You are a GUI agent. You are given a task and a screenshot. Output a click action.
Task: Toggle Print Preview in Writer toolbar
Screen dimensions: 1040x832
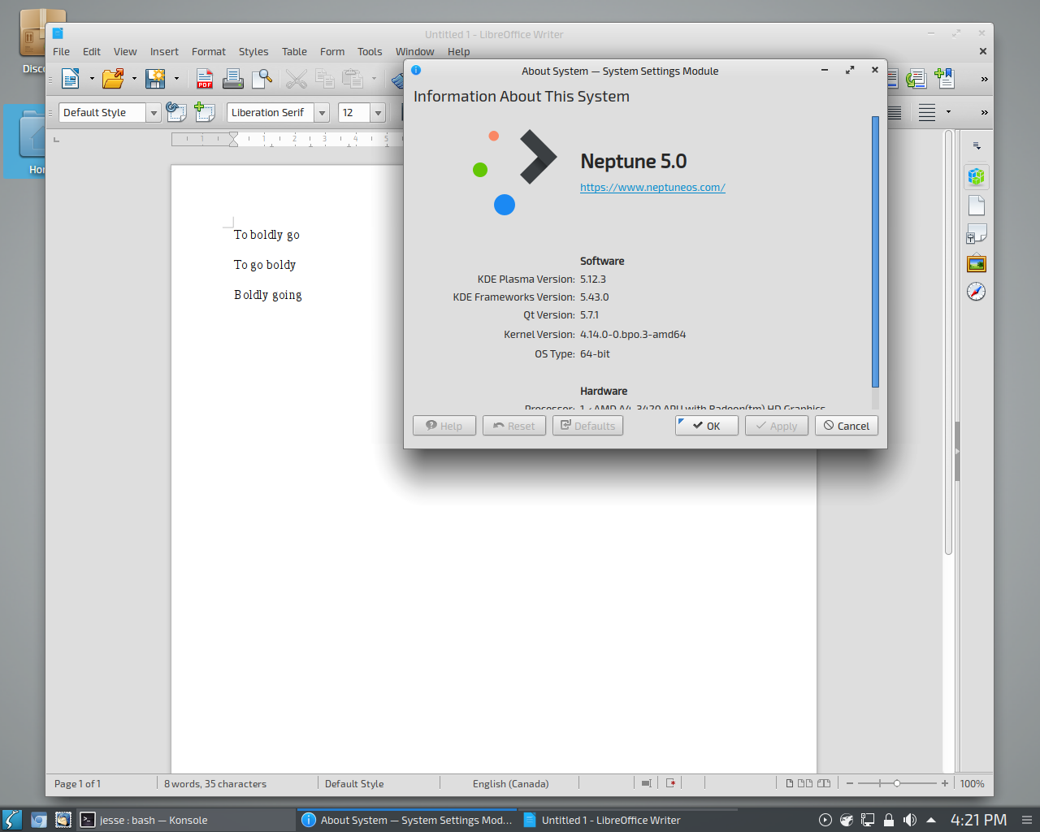[262, 79]
